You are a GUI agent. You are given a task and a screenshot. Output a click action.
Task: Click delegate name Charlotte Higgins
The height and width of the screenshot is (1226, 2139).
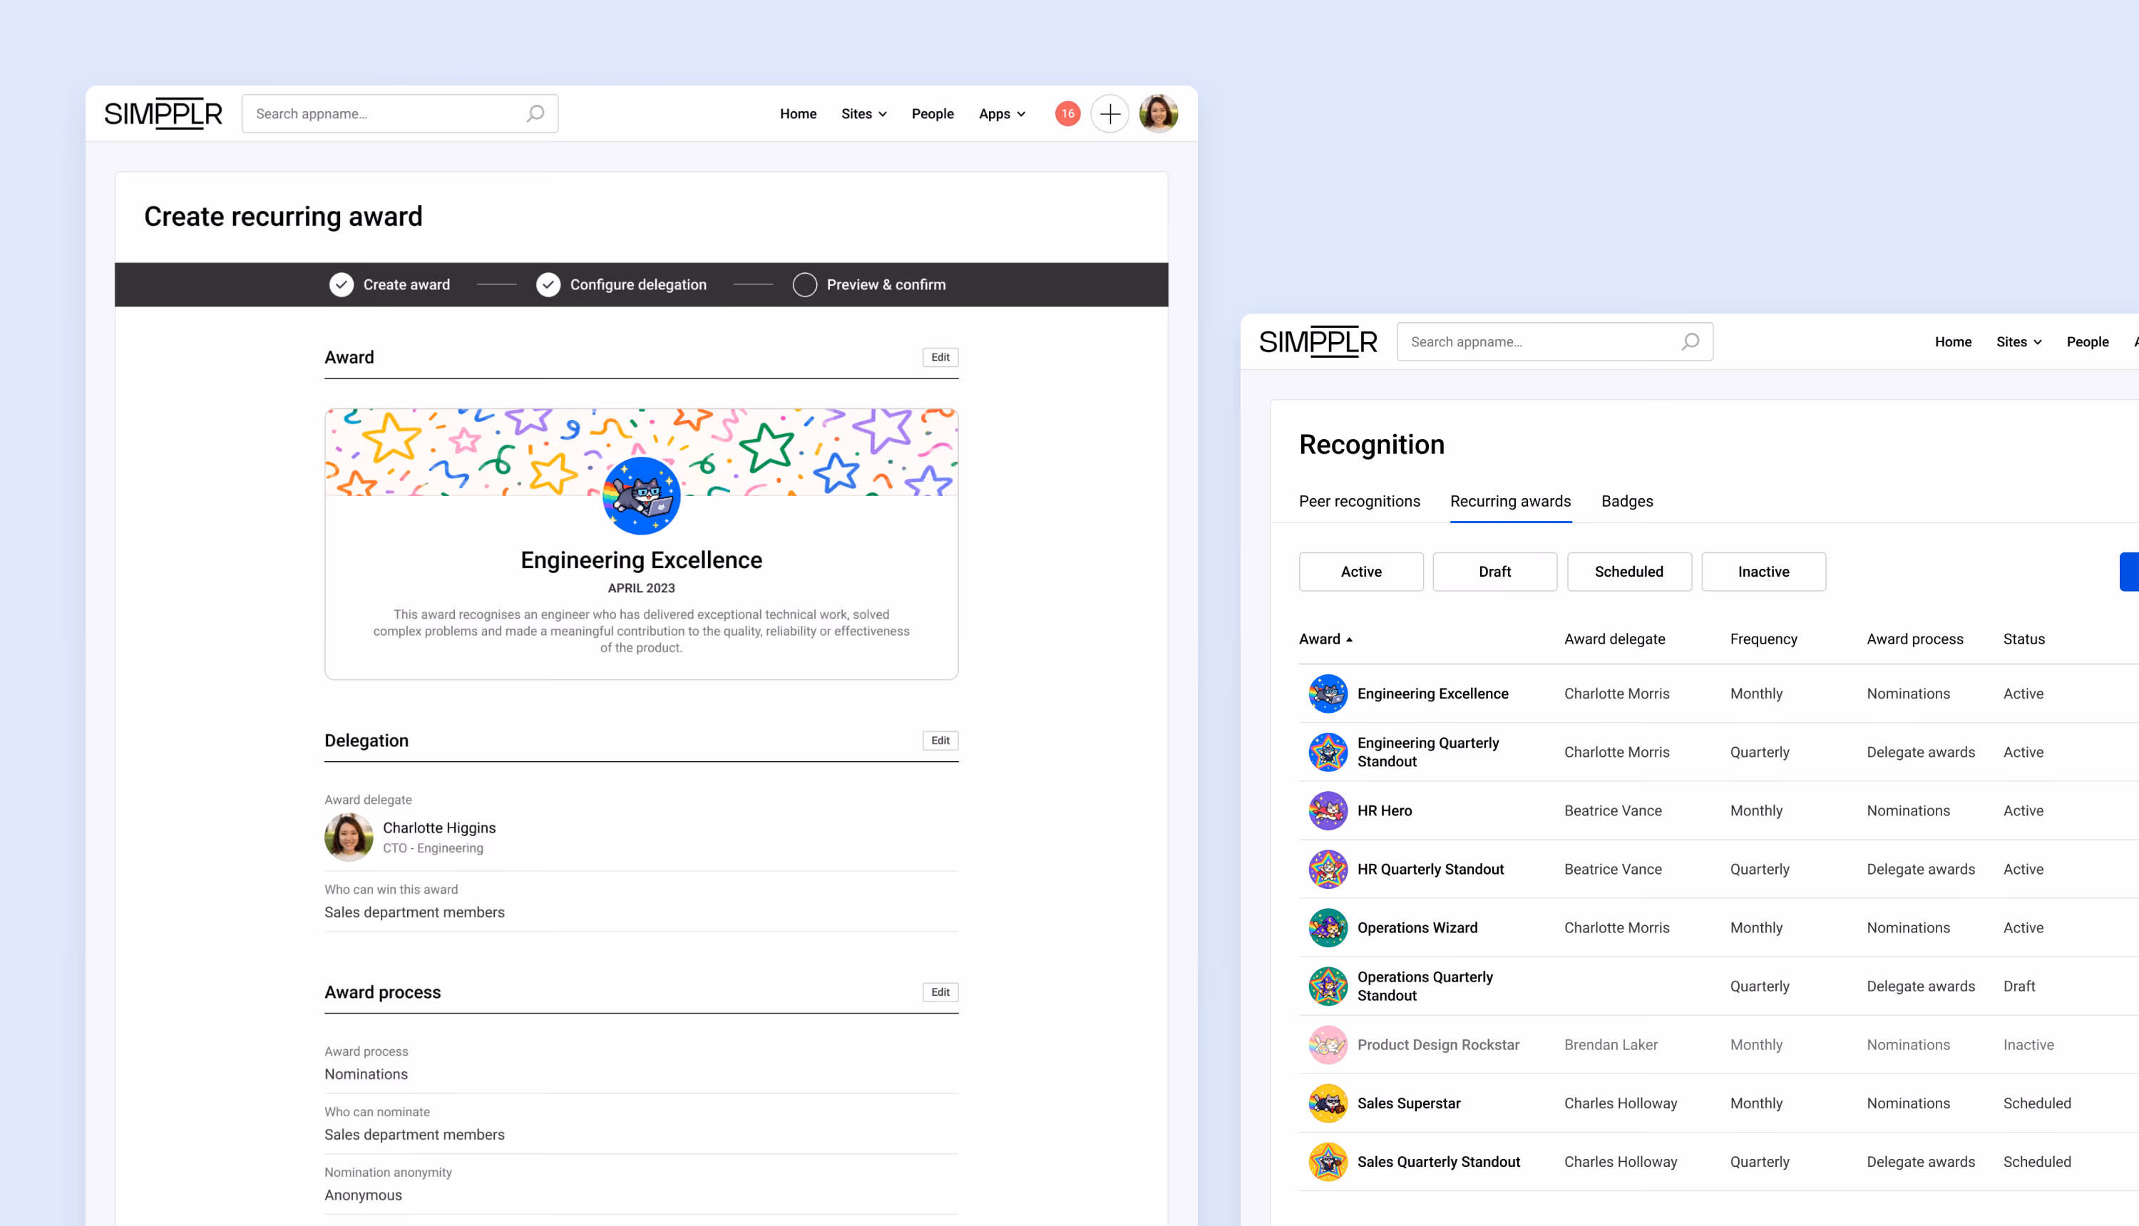[x=440, y=828]
